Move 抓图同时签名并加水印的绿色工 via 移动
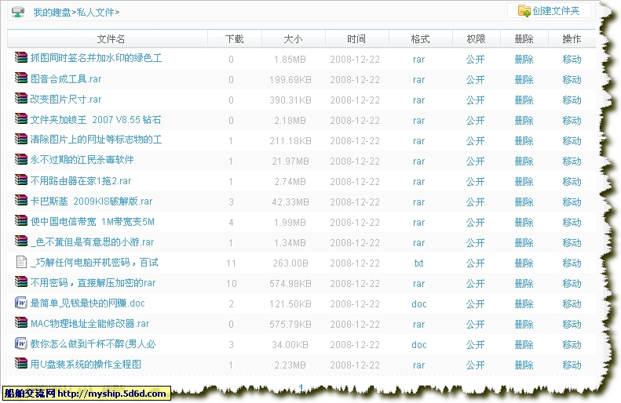Screen dimensions: 621x403 (x=572, y=59)
